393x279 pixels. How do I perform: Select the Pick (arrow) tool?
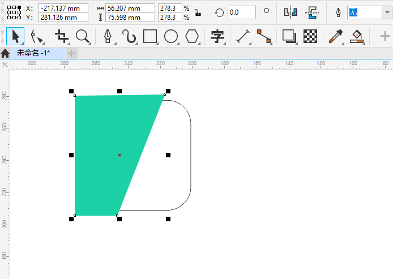[15, 37]
